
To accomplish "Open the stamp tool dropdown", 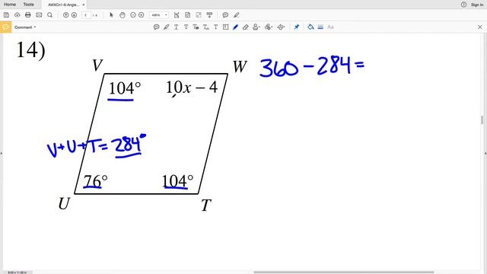I will (x=256, y=27).
